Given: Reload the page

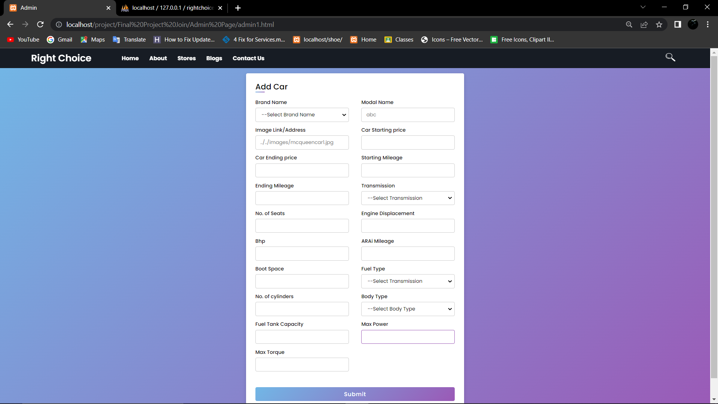Looking at the screenshot, I should pos(40,24).
